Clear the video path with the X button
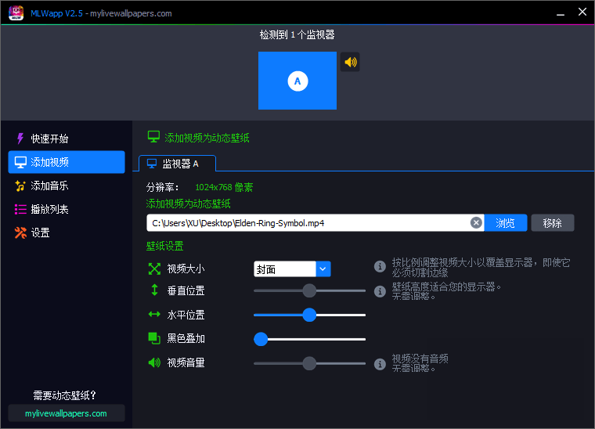This screenshot has width=595, height=429. tap(476, 222)
